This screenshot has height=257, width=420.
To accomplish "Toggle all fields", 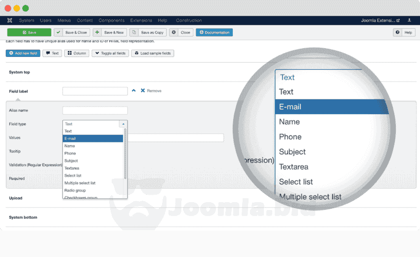I will 111,53.
